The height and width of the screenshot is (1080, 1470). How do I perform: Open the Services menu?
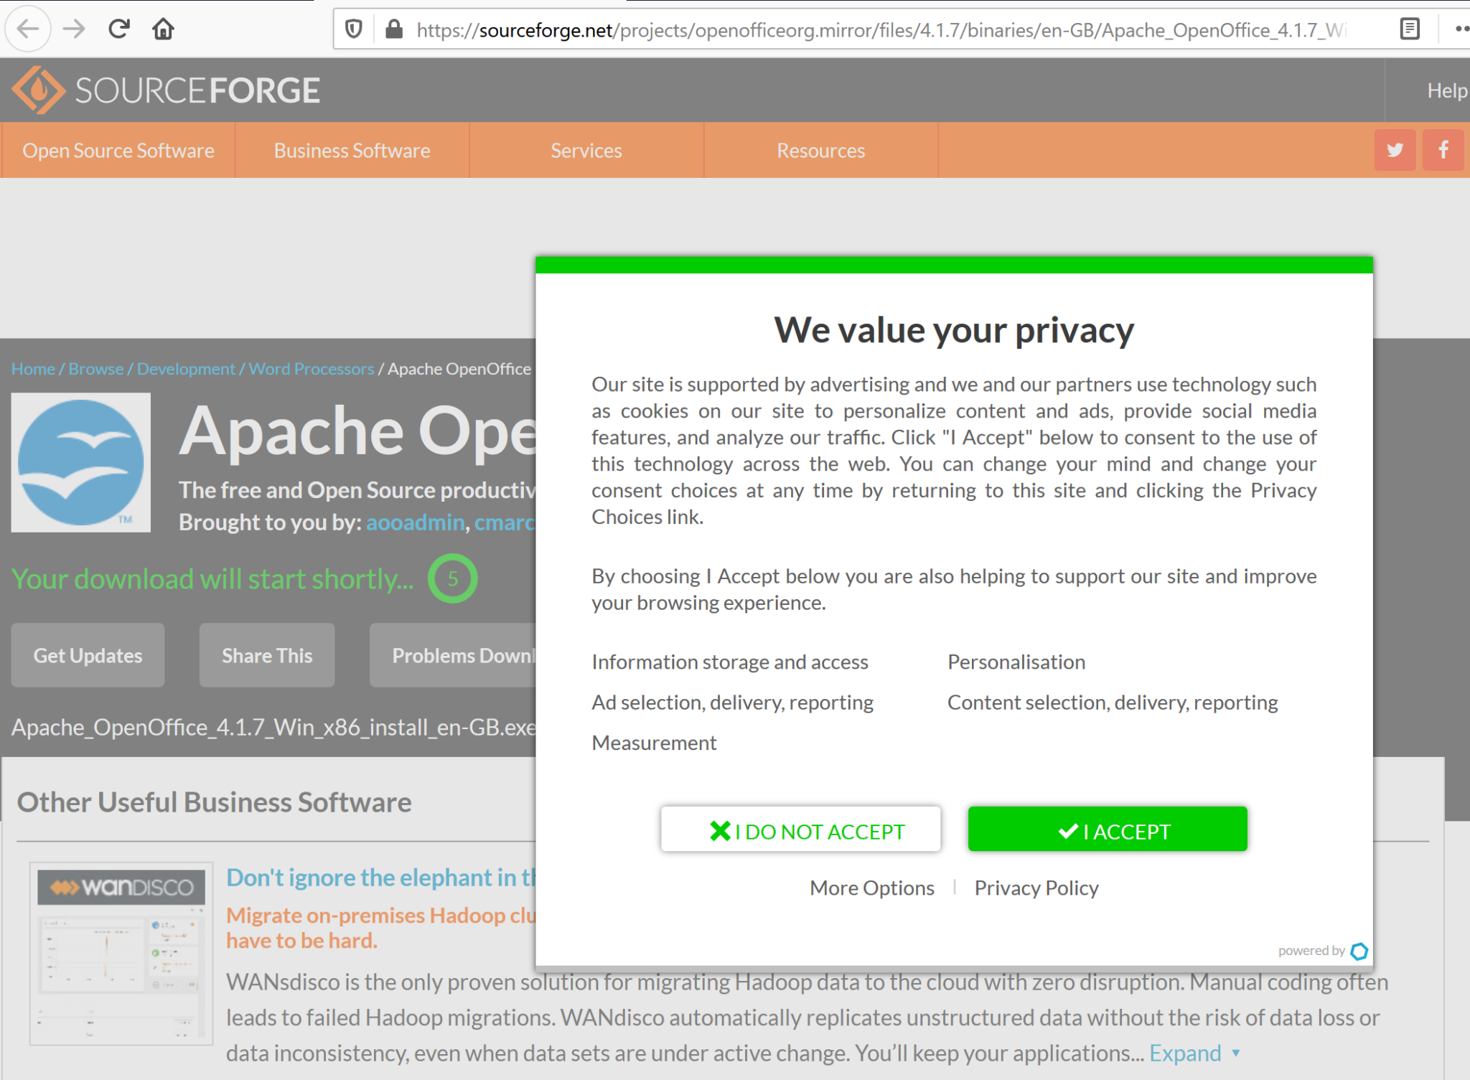(x=586, y=150)
